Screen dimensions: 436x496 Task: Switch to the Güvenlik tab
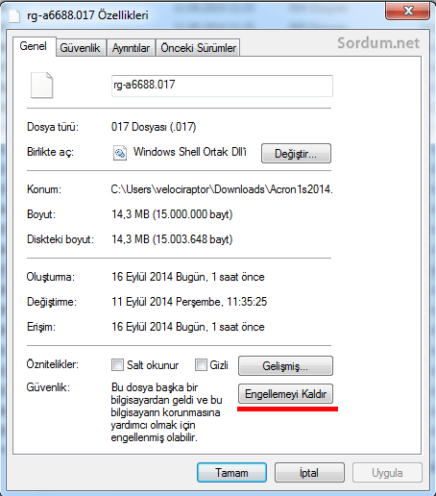tap(81, 48)
